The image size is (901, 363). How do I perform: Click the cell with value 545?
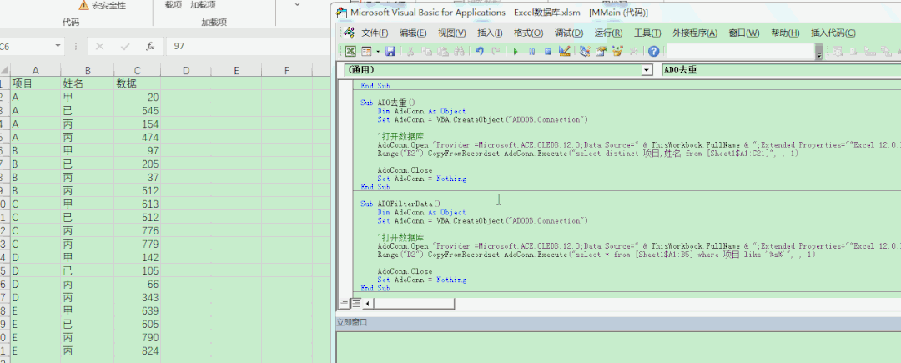click(x=138, y=111)
